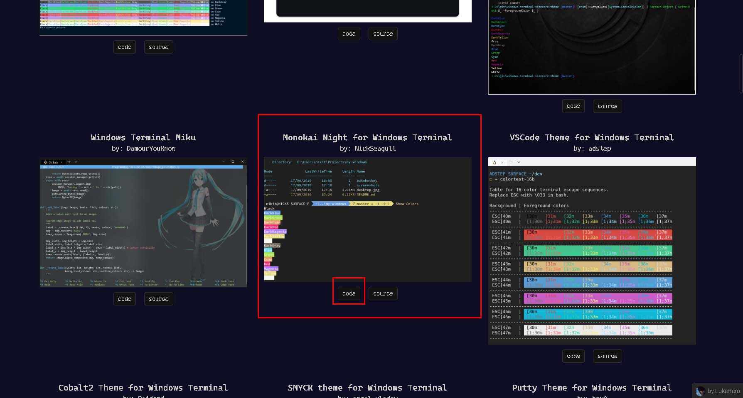Viewport: 743px width, 398px height.
Task: Click the 'Cobalt2 Theme for Windows Terminal' title
Action: [143, 388]
